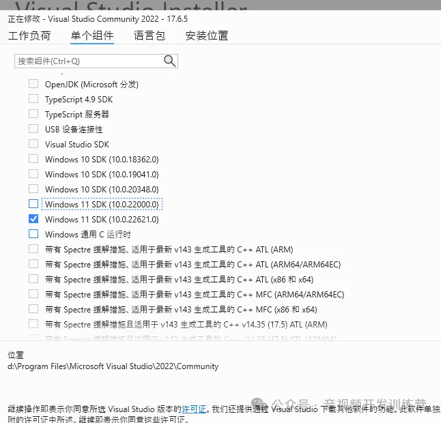Enable Spectre v143 C++ MFC (ARM64/ARM64EC) box

33,293
